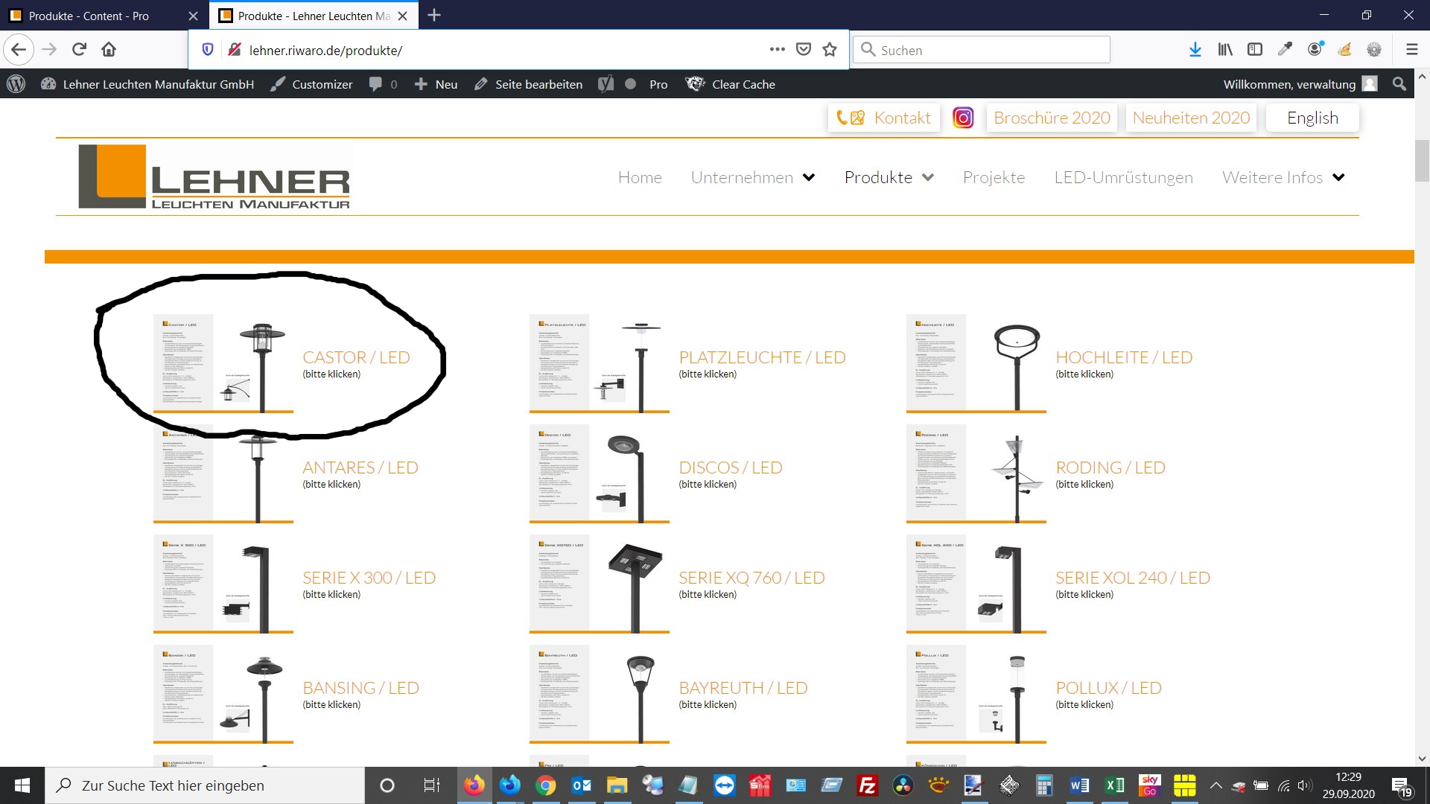Open the Home menu item
Screen dimensions: 1430x804
pos(640,177)
